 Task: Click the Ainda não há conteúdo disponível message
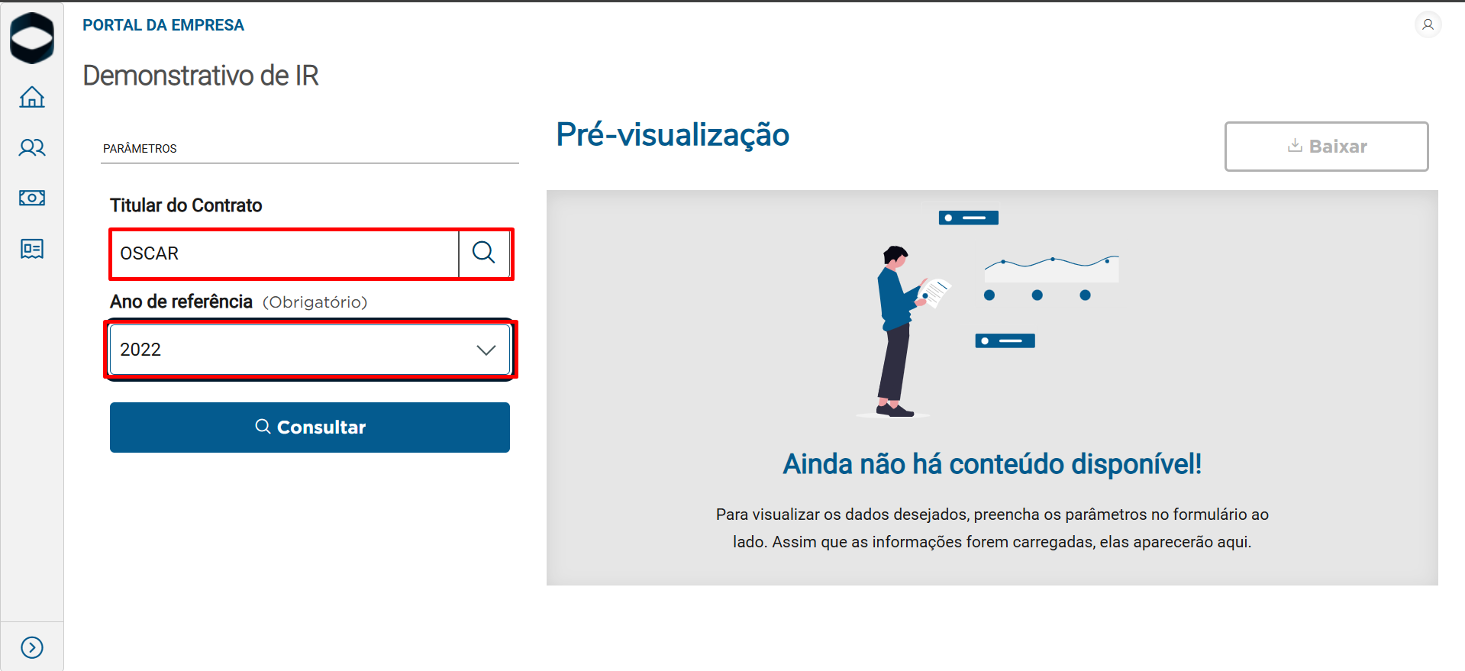[992, 464]
